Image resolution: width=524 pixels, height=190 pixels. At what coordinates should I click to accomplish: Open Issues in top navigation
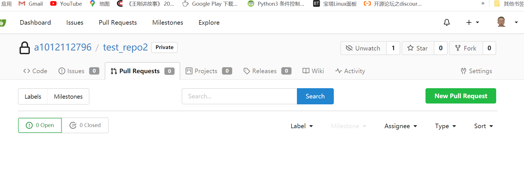pyautogui.click(x=75, y=22)
